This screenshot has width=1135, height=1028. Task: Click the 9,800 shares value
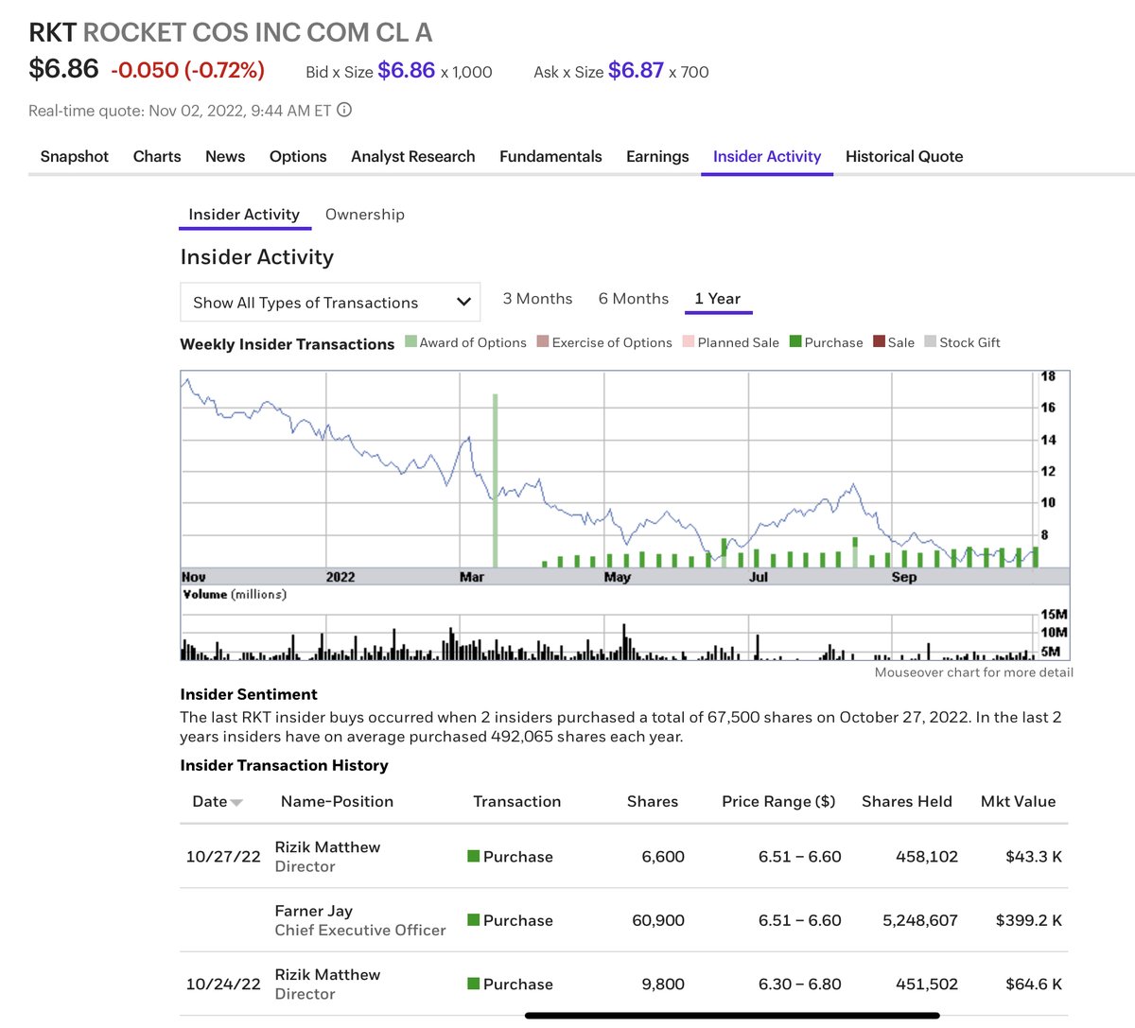tap(663, 984)
